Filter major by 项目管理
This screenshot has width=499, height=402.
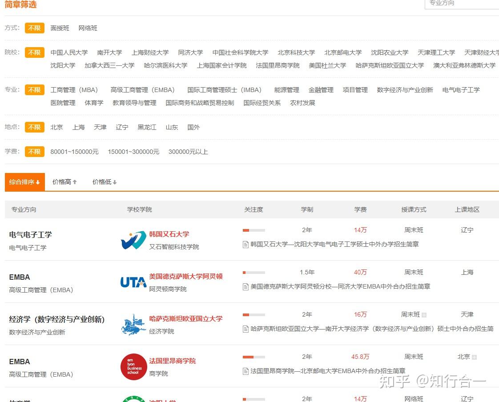355,90
